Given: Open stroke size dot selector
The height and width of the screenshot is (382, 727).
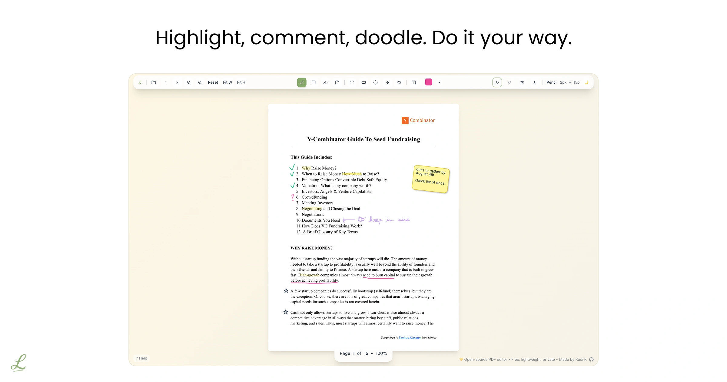Looking at the screenshot, I should [x=439, y=82].
